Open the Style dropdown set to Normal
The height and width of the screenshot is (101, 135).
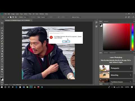pyautogui.click(x=44, y=17)
